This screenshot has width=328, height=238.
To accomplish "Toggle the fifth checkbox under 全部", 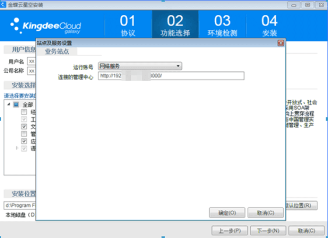I will pyautogui.click(x=24, y=141).
